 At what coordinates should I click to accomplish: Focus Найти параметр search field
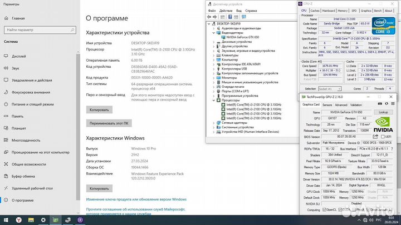pos(40,30)
